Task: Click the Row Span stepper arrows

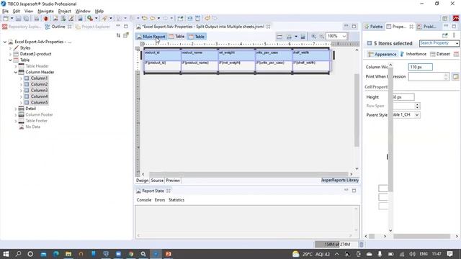Action: tap(417, 106)
